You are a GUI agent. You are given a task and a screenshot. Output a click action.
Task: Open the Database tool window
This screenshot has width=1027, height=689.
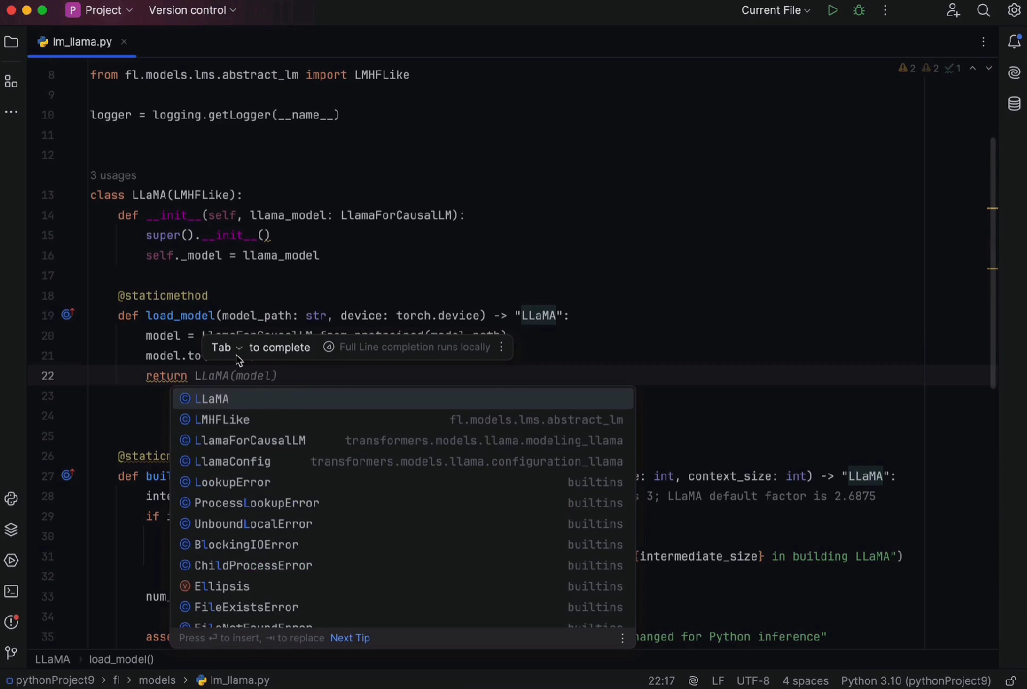[1014, 104]
